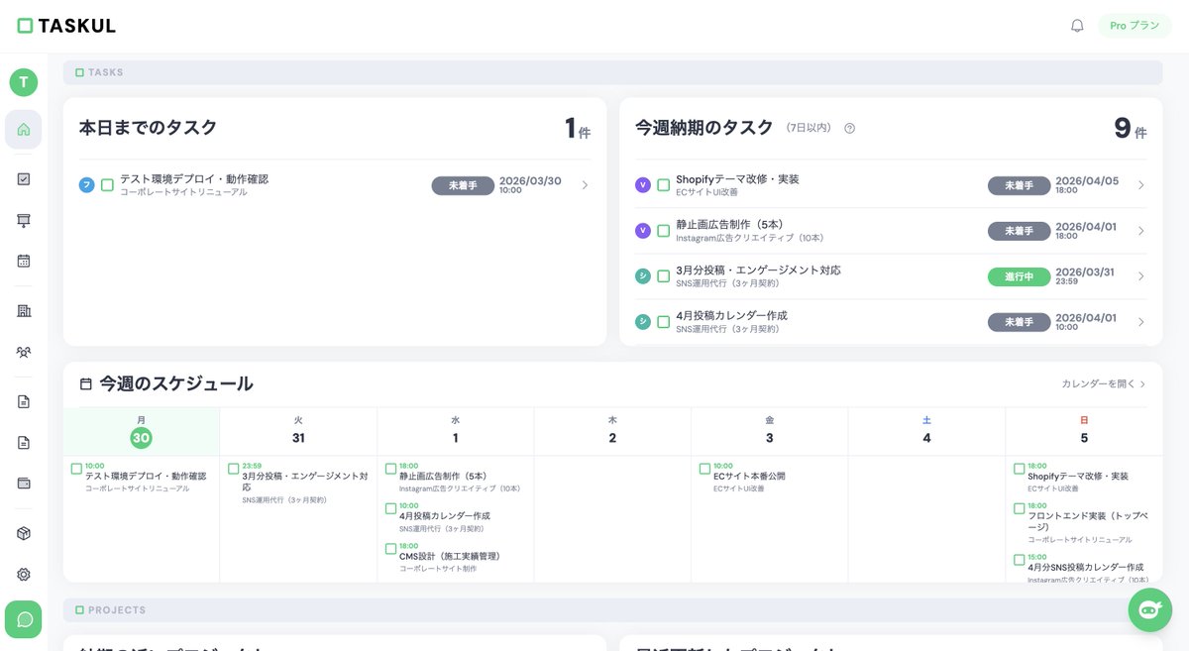Open the tasks checklist icon in the sidebar
The height and width of the screenshot is (651, 1189).
pos(22,178)
